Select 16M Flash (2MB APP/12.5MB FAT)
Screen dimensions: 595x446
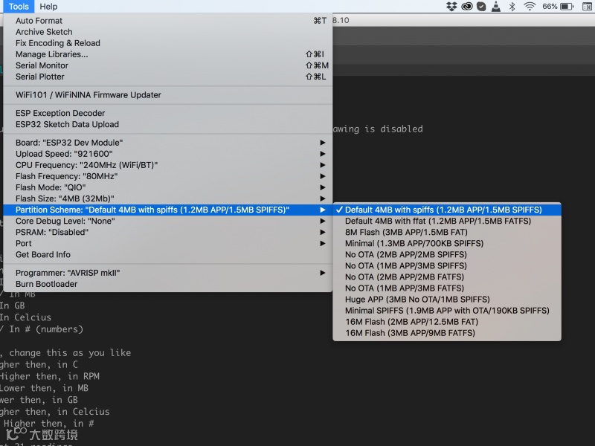click(x=447, y=322)
